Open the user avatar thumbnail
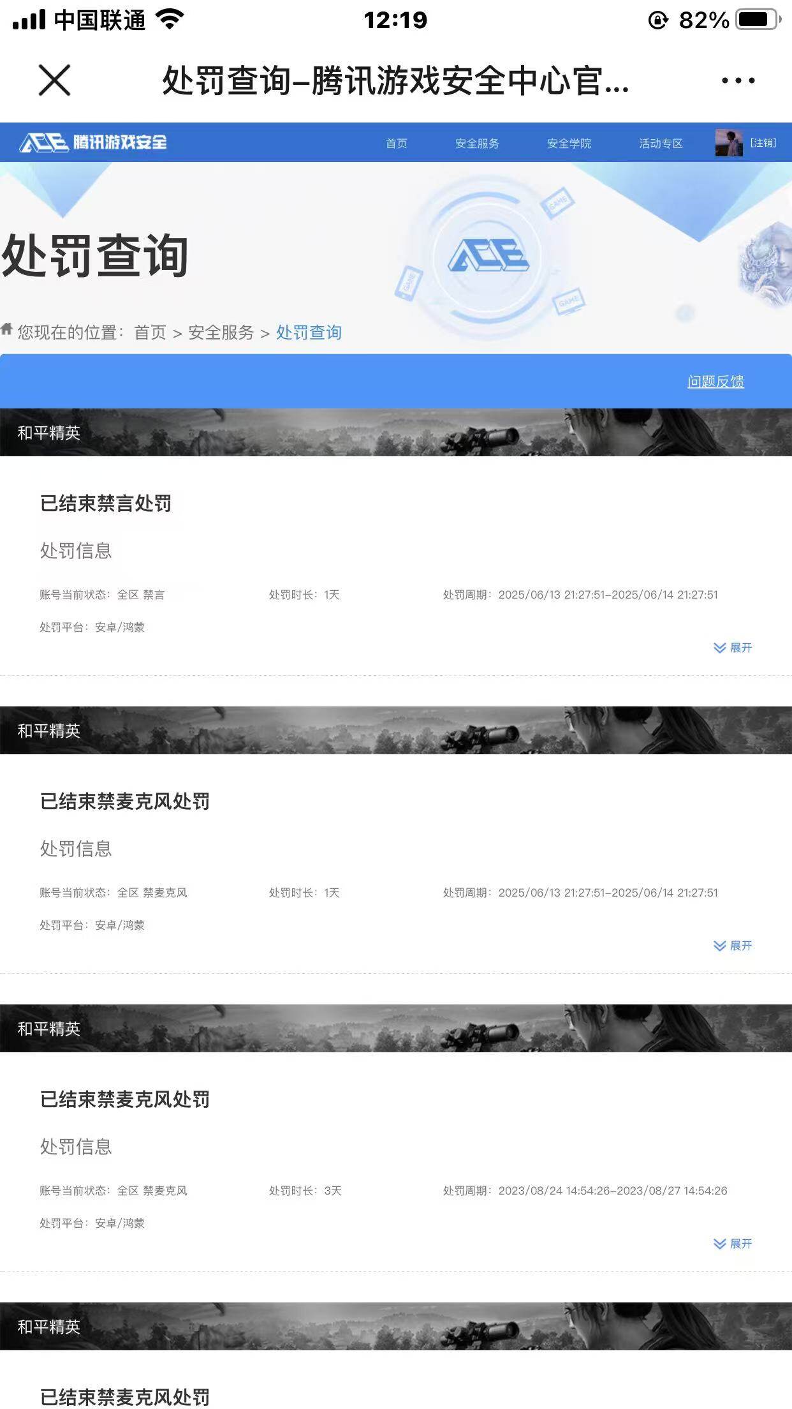The width and height of the screenshot is (792, 1409). click(x=729, y=142)
